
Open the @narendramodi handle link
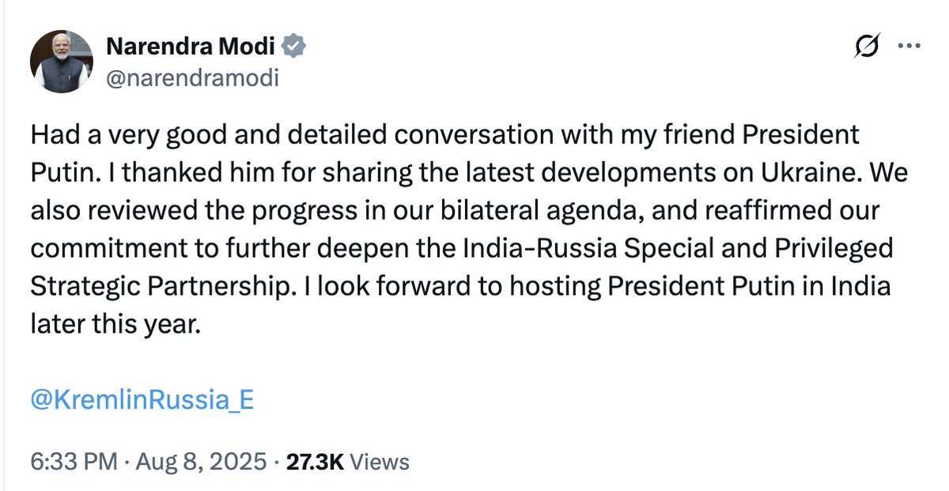point(192,78)
